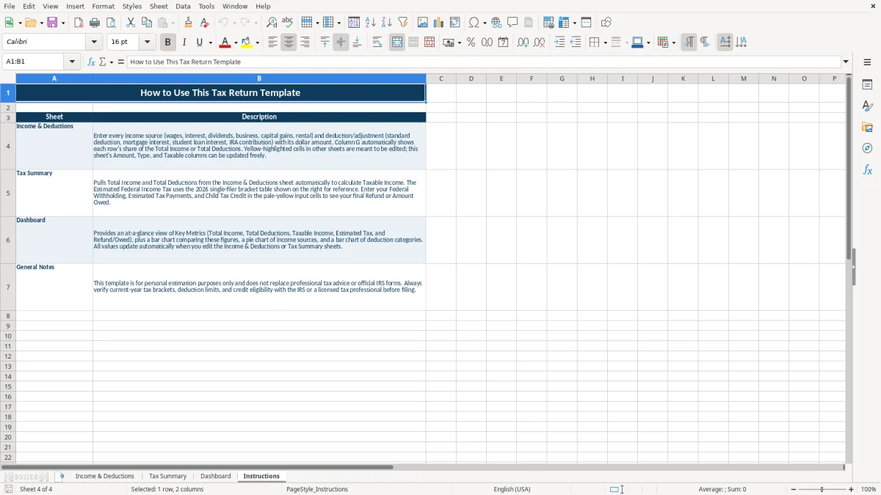
Task: Select column C header
Action: (x=440, y=78)
